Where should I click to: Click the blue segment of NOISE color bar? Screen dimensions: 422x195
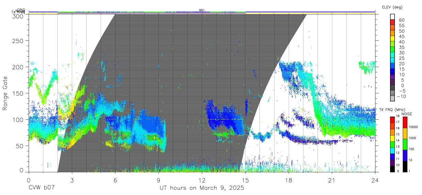coord(405,155)
